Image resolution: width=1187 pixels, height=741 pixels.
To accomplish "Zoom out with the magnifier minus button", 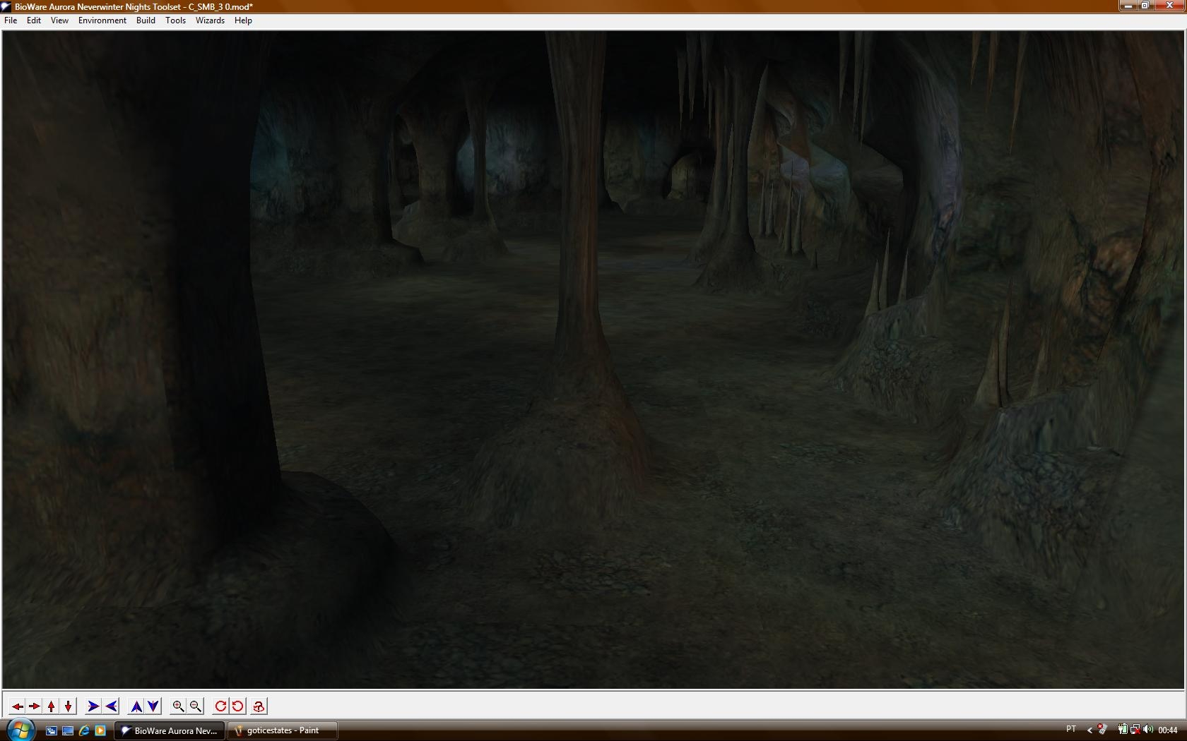I will click(x=196, y=706).
